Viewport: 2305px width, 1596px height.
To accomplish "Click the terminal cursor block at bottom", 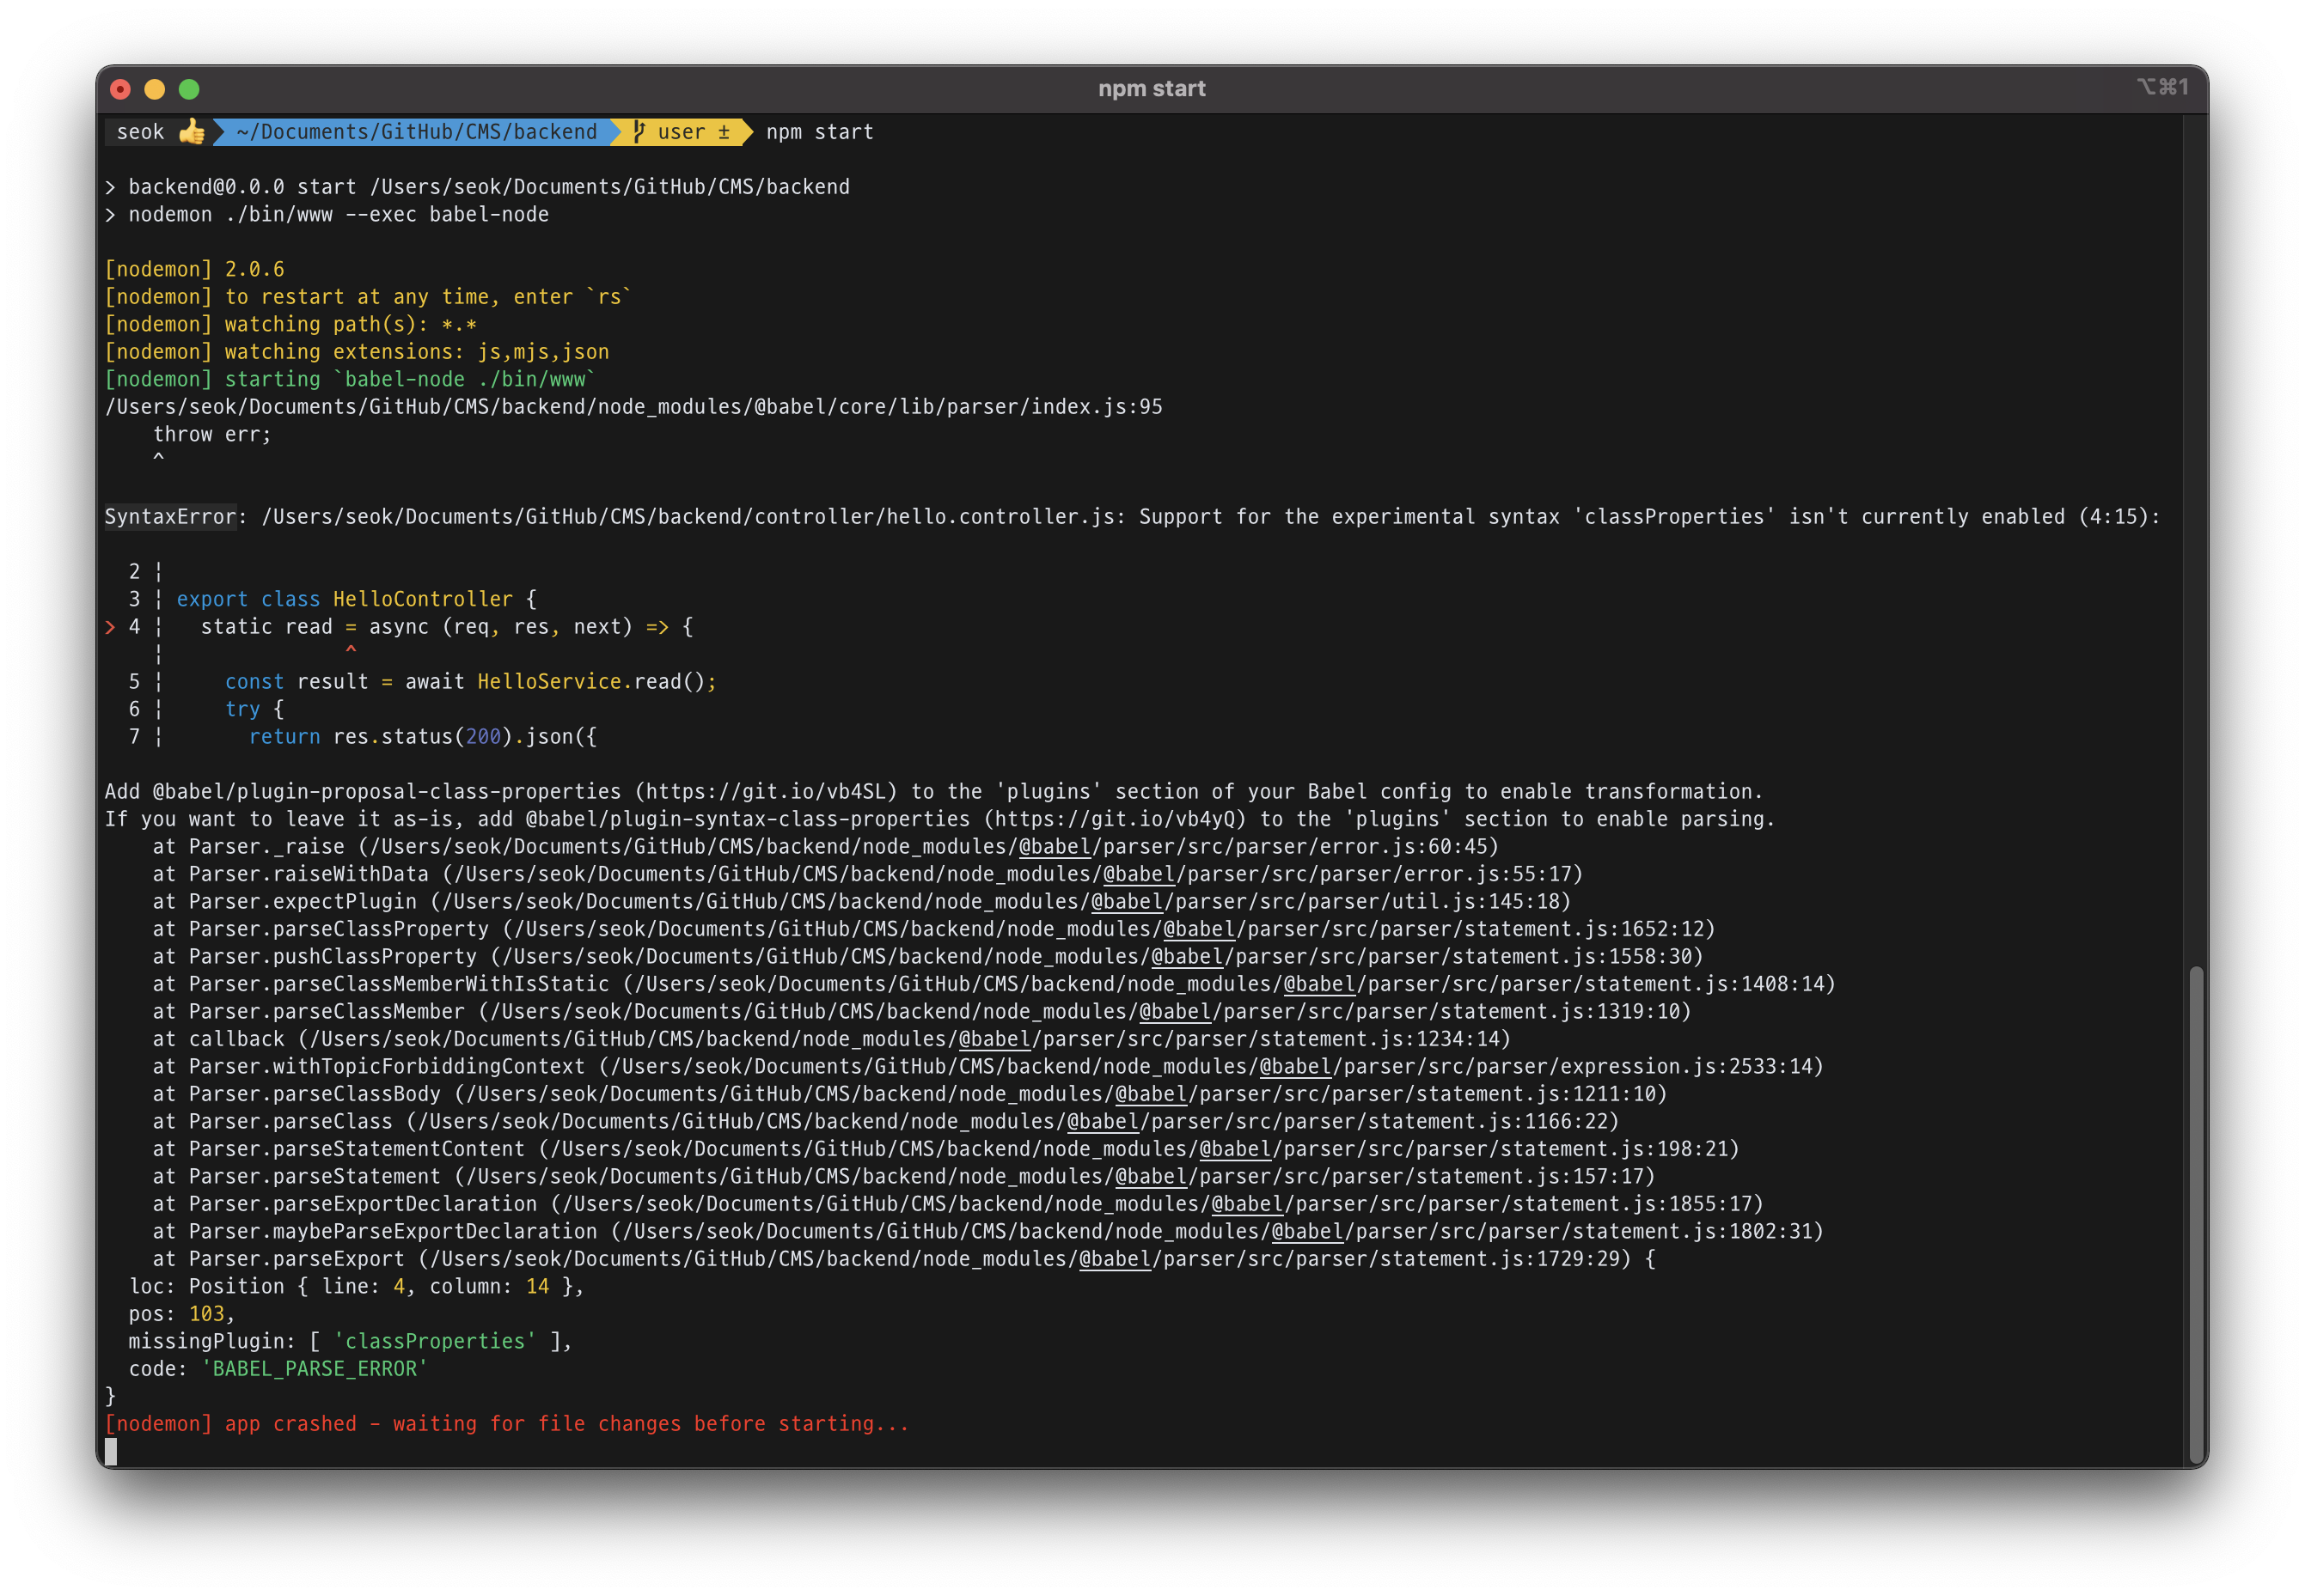I will click(x=111, y=1451).
